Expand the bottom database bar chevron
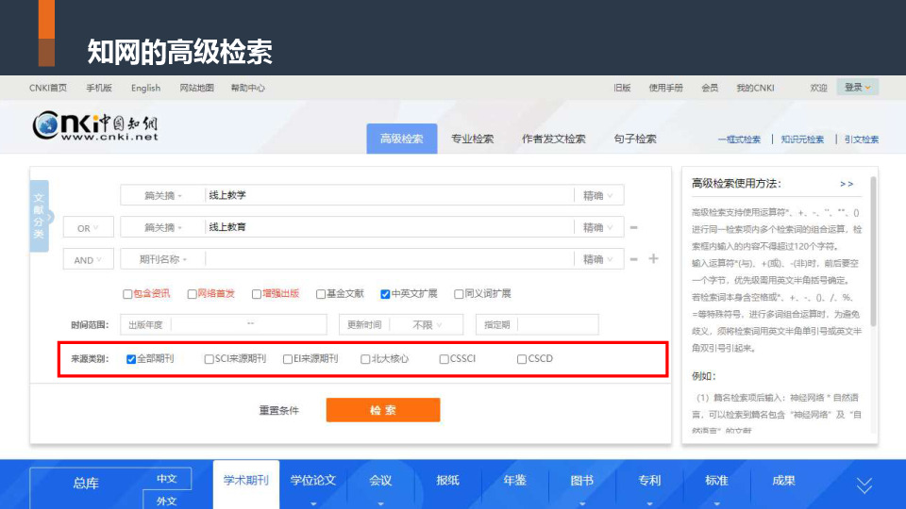 pyautogui.click(x=864, y=485)
